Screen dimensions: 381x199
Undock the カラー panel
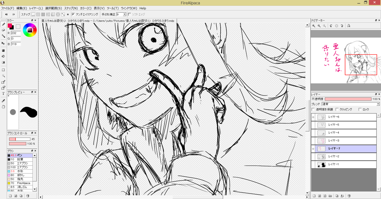(32, 21)
